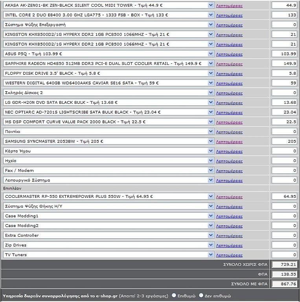The width and height of the screenshot is (300, 302).
Task: Open Λεπτομέρειες link for Floppy Disk Drive
Action: [x=229, y=74]
